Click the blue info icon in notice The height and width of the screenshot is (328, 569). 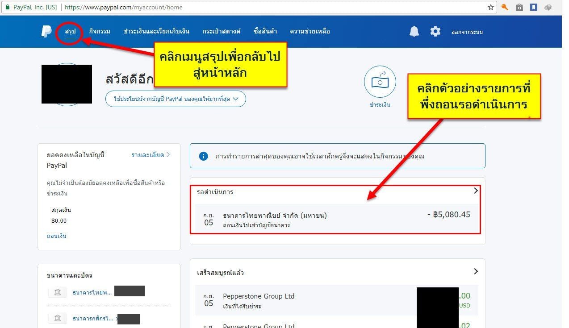204,156
